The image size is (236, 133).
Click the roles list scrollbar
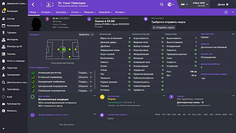[x=95, y=80]
